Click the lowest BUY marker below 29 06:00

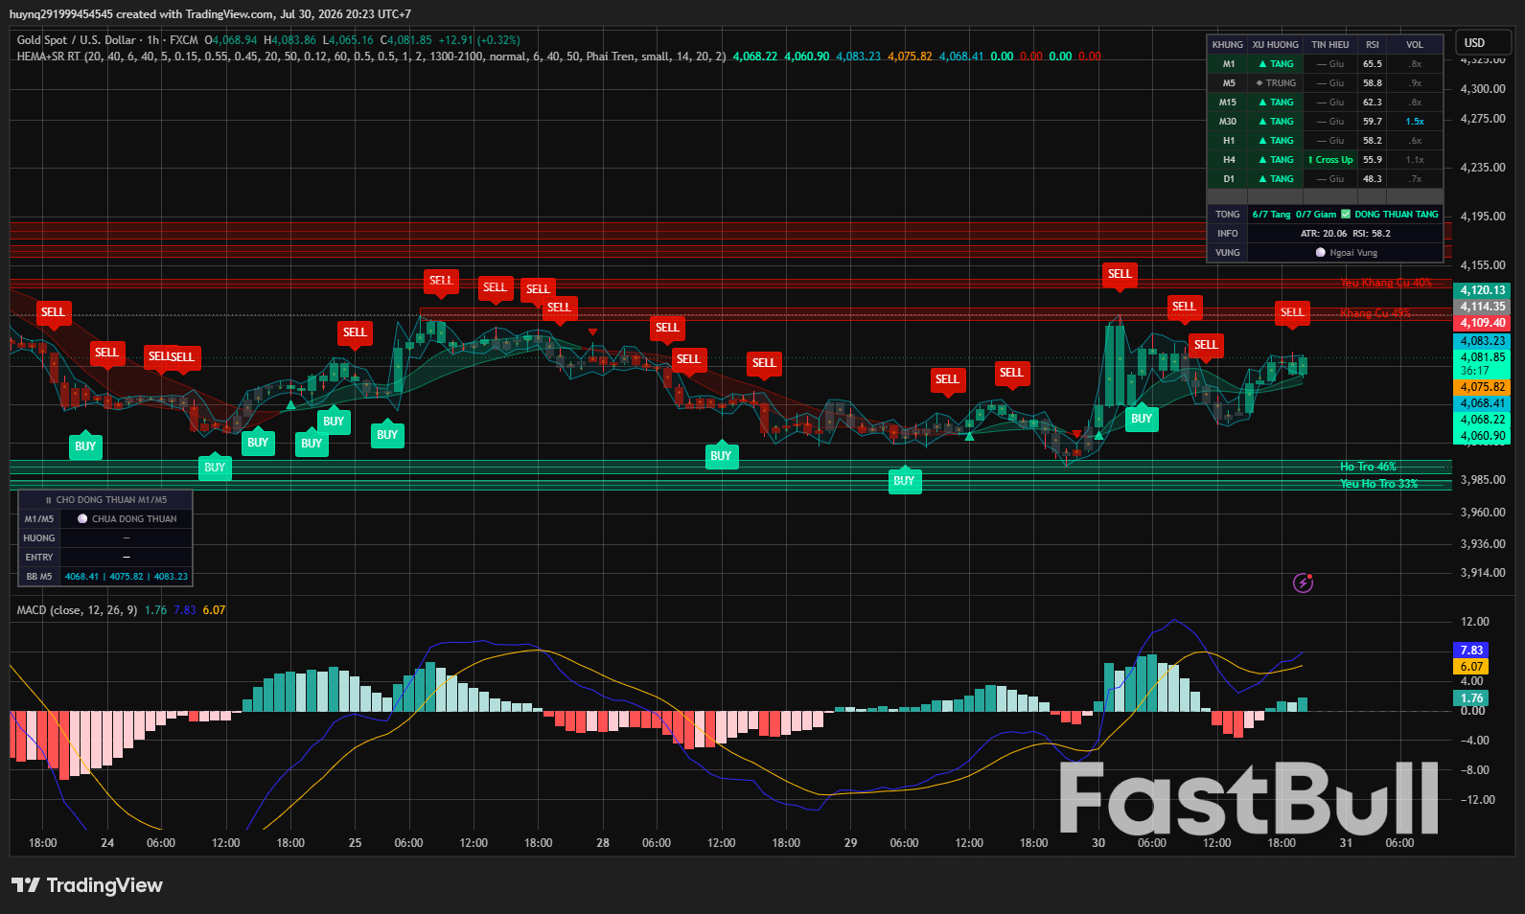point(904,481)
